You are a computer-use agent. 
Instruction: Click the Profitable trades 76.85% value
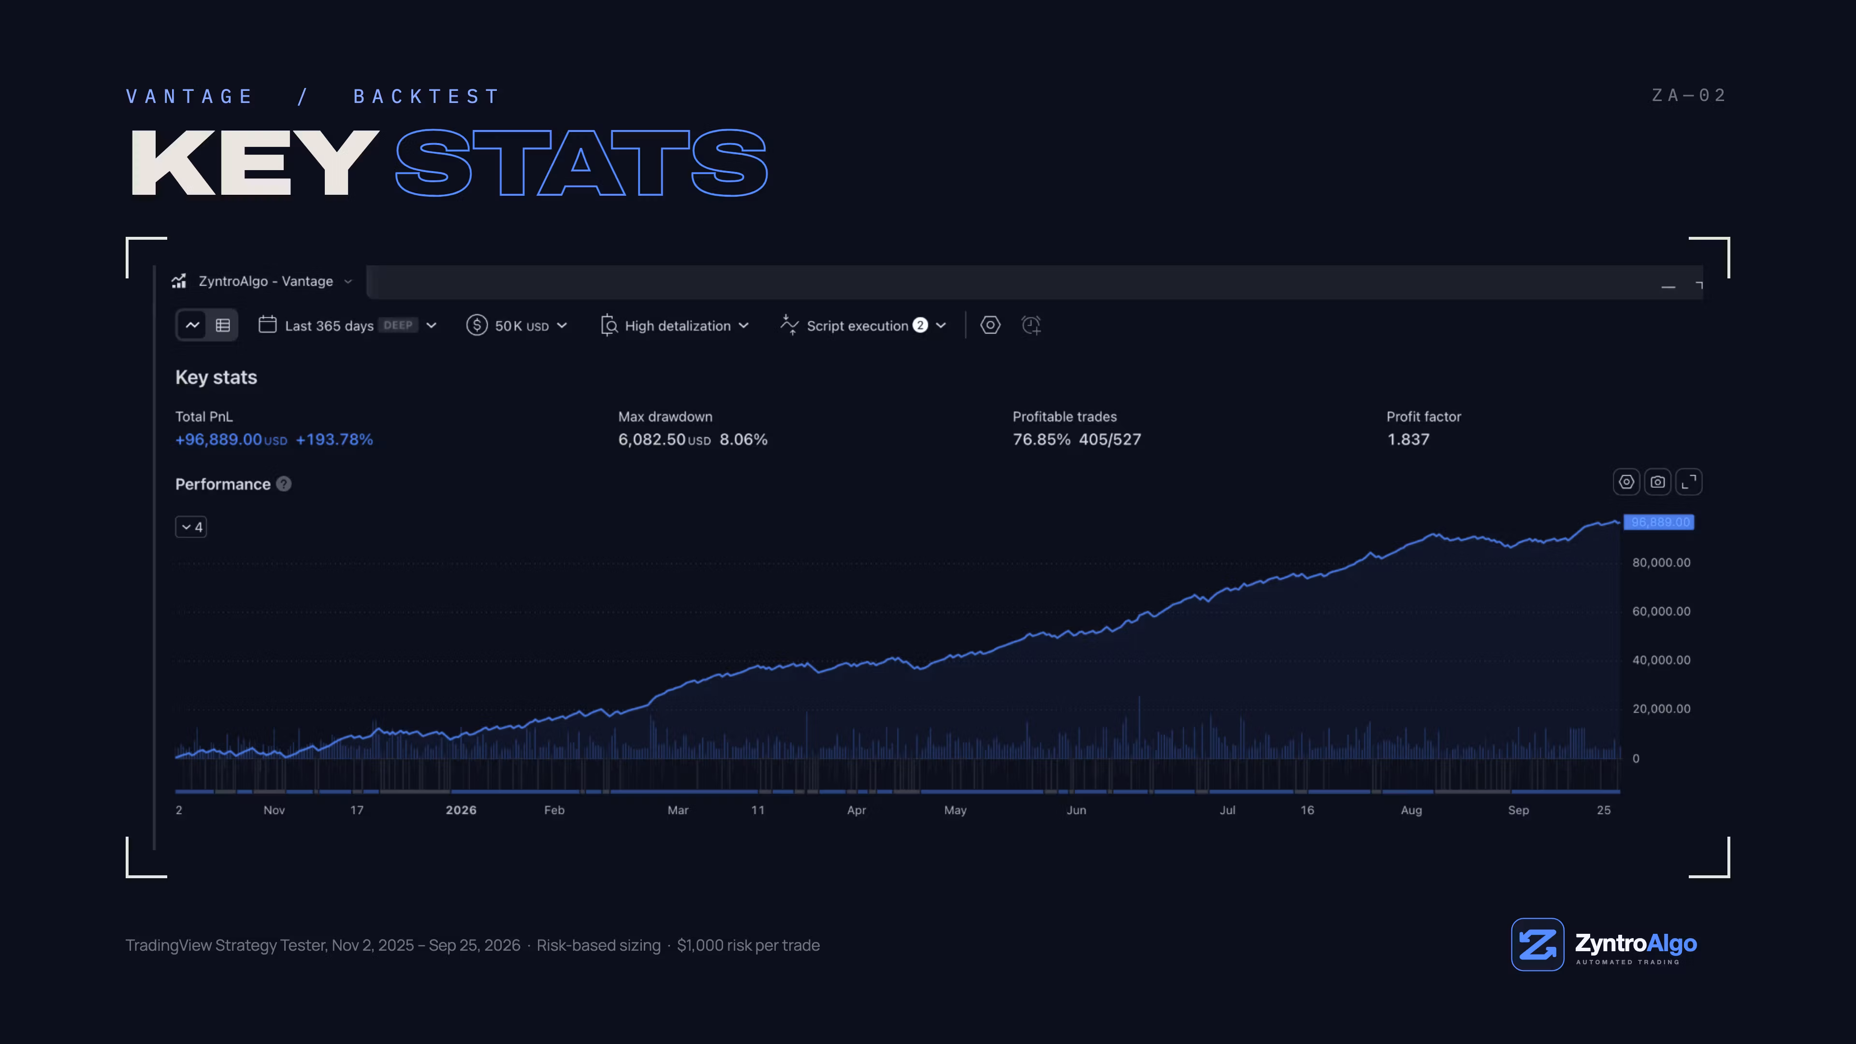point(1041,439)
